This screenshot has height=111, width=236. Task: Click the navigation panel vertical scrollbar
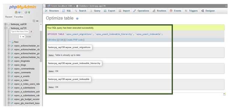(x=41, y=46)
